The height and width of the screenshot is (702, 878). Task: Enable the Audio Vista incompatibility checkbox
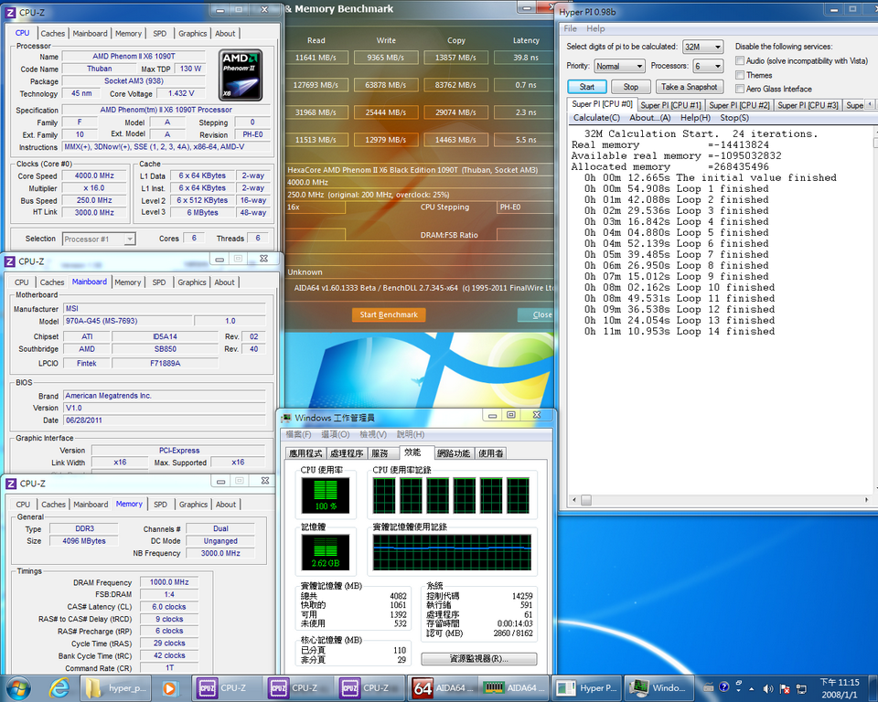740,60
